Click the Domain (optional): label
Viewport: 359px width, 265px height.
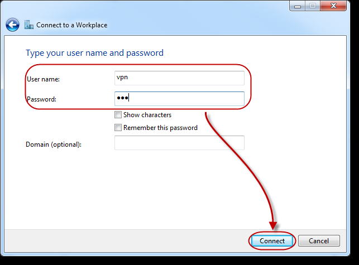54,144
